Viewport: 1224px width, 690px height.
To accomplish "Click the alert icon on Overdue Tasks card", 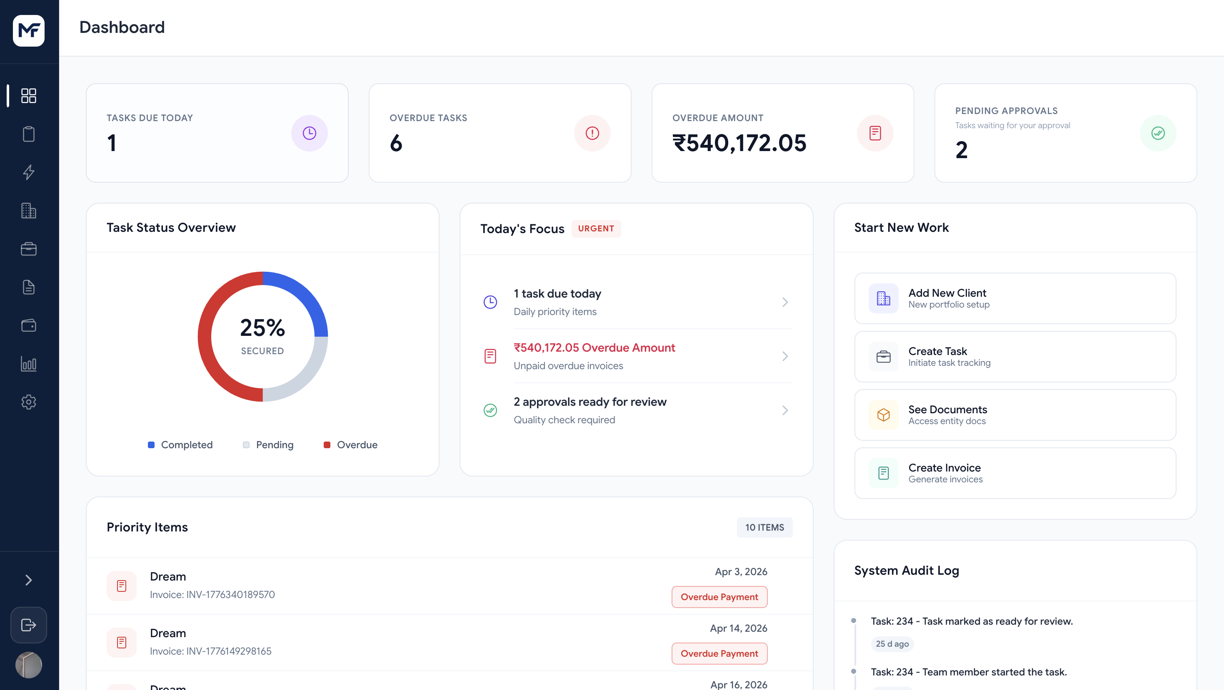I will 592,133.
